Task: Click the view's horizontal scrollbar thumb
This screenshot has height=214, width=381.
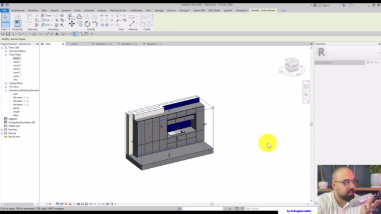Action: click(212, 204)
